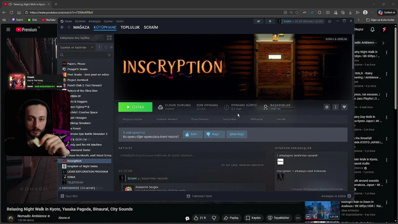Screen dimensions: 398x224
Task: Click YouTube Paylaş share button
Action: (231, 218)
